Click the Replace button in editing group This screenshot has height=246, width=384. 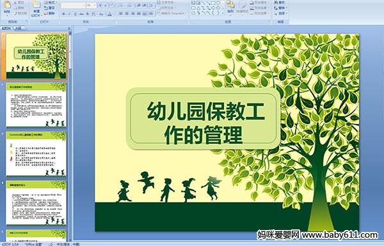click(280, 8)
